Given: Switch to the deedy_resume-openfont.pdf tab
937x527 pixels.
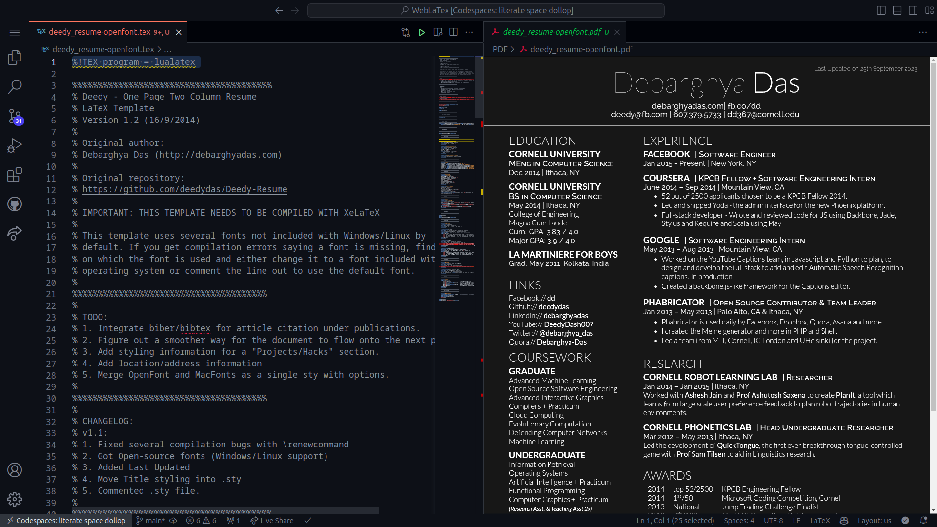Looking at the screenshot, I should pyautogui.click(x=551, y=32).
